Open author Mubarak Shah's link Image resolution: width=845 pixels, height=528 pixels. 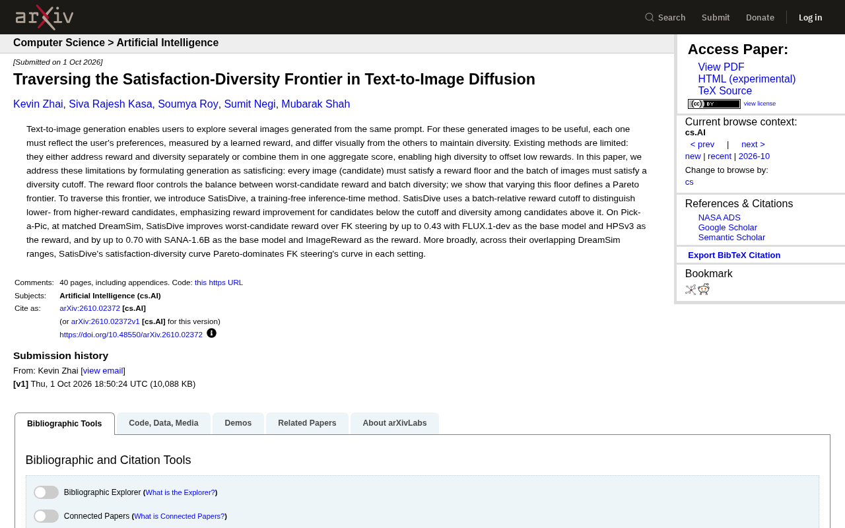click(x=316, y=104)
